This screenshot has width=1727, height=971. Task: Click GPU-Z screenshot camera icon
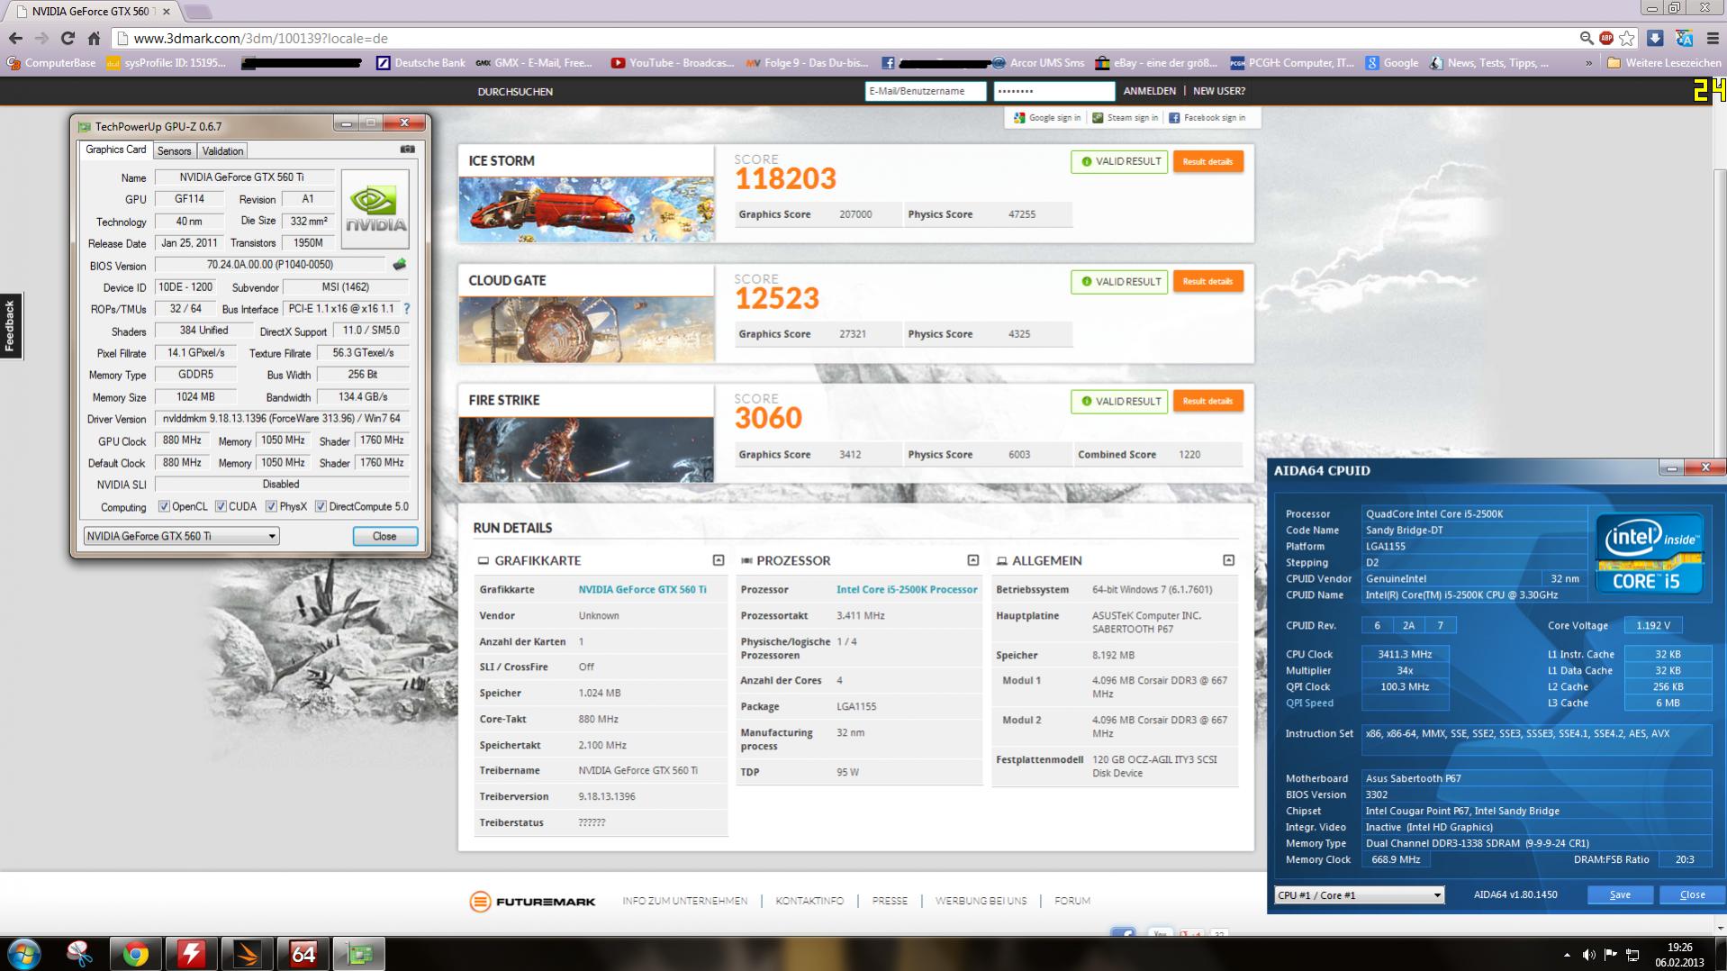[408, 150]
